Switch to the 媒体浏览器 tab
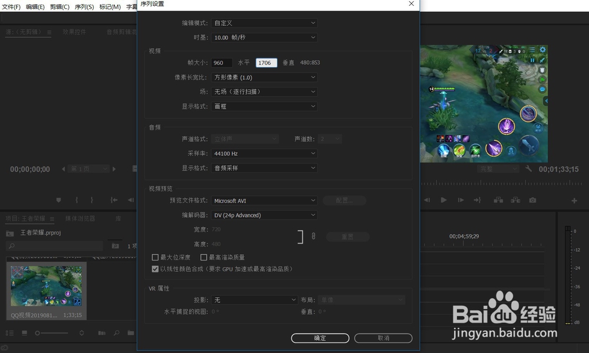Viewport: 589px width, 353px height. point(80,219)
